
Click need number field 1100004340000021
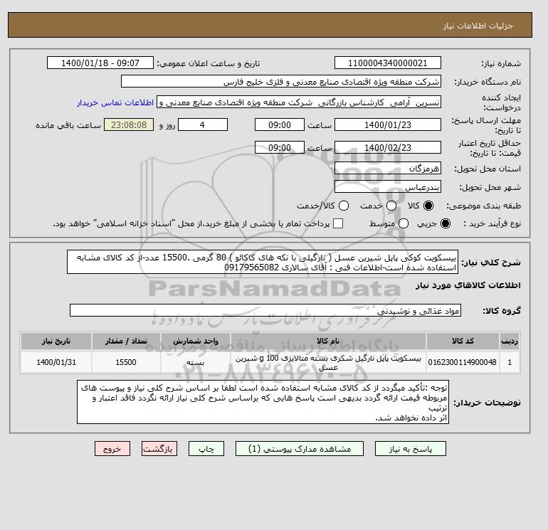click(388, 63)
